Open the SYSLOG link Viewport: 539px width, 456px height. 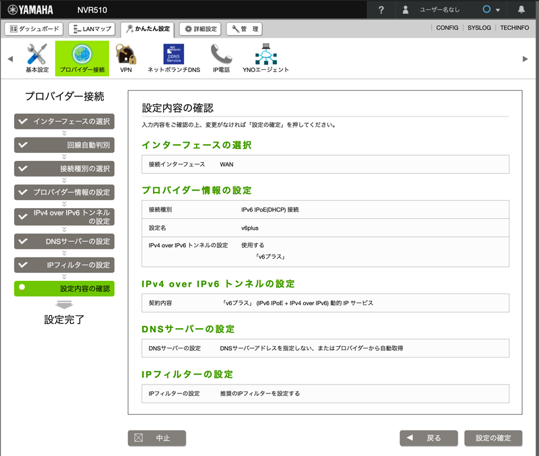tap(479, 28)
